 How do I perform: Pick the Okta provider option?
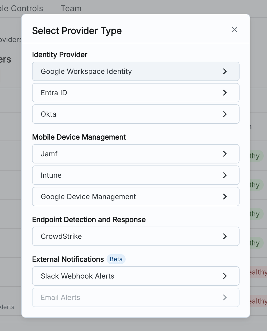click(x=136, y=114)
